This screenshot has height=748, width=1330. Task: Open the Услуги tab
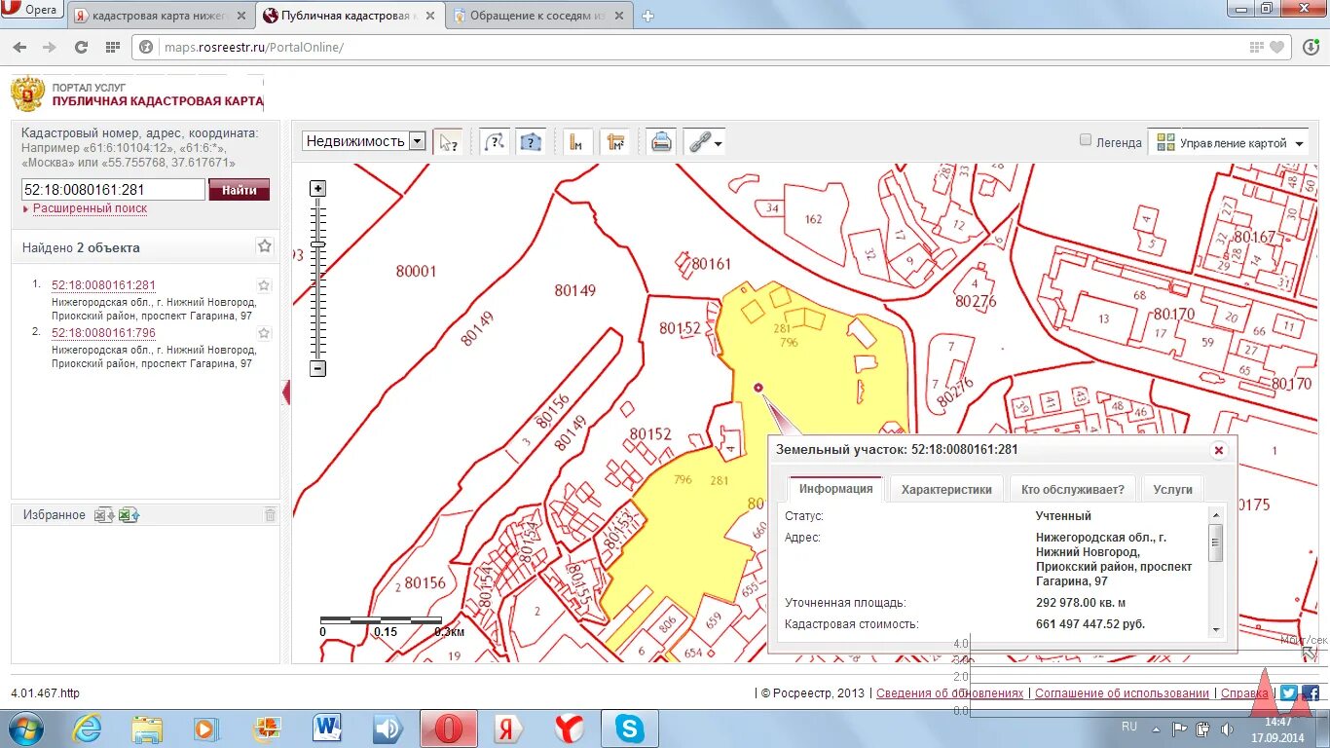tap(1172, 489)
